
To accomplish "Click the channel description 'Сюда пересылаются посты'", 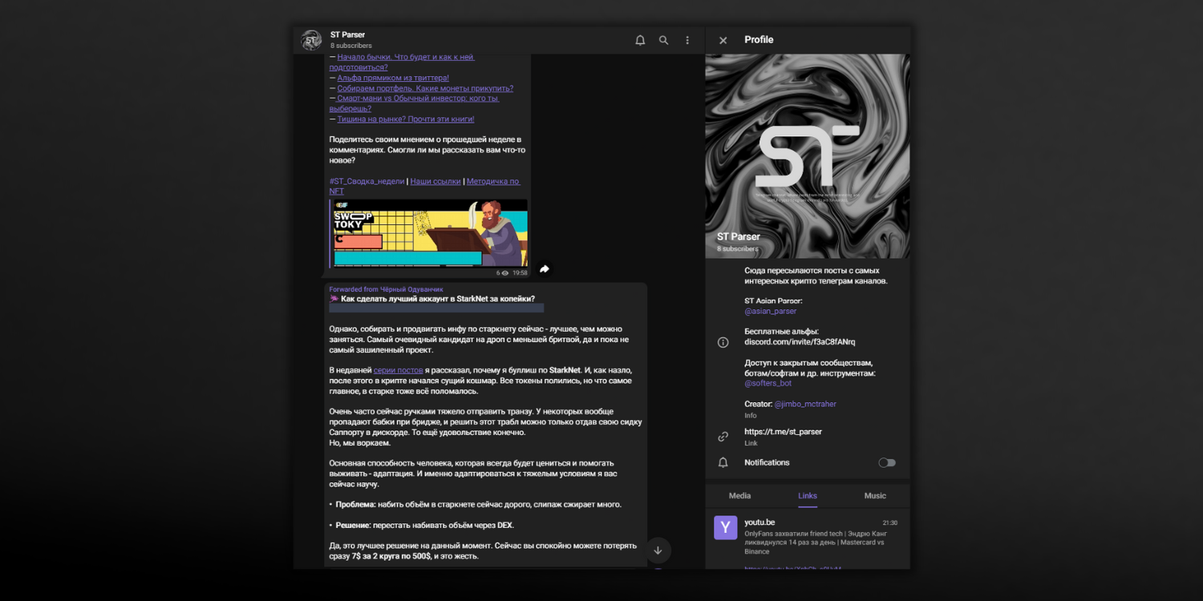I will (x=816, y=276).
